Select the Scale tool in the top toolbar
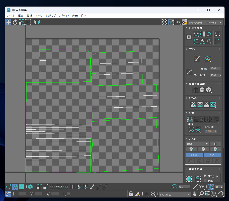 coord(21,22)
